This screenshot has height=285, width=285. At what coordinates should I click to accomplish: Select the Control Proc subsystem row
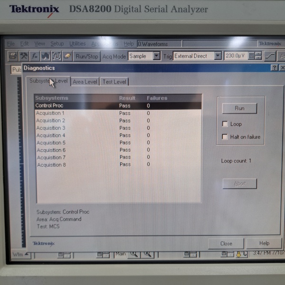118,105
